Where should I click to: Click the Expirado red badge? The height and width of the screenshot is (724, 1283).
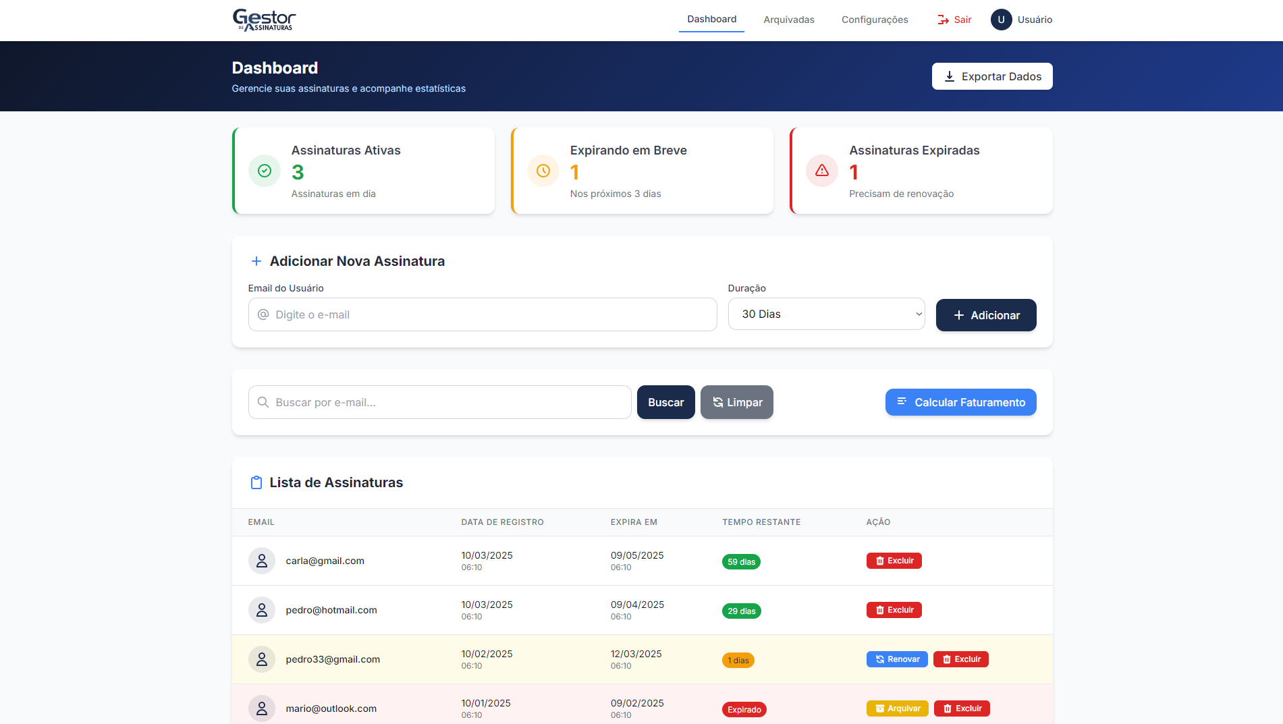(x=744, y=710)
